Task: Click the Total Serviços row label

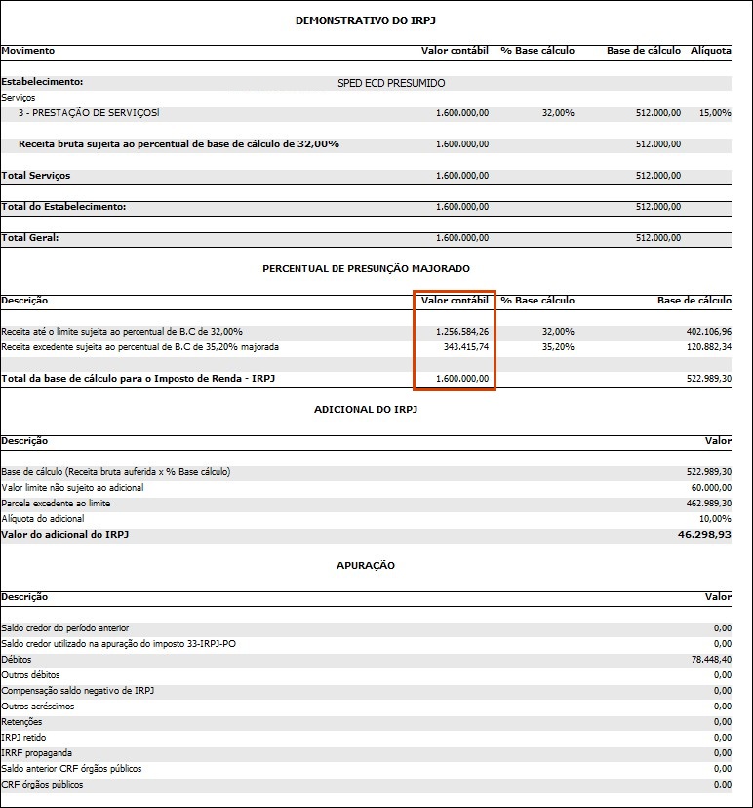Action: coord(35,176)
